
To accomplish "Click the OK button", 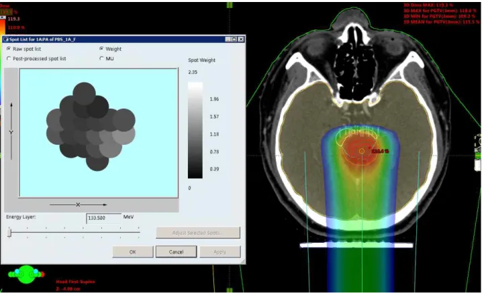I will (133, 252).
